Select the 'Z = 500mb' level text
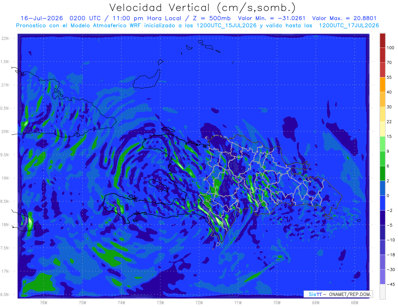This screenshot has width=398, height=307. pos(212,18)
